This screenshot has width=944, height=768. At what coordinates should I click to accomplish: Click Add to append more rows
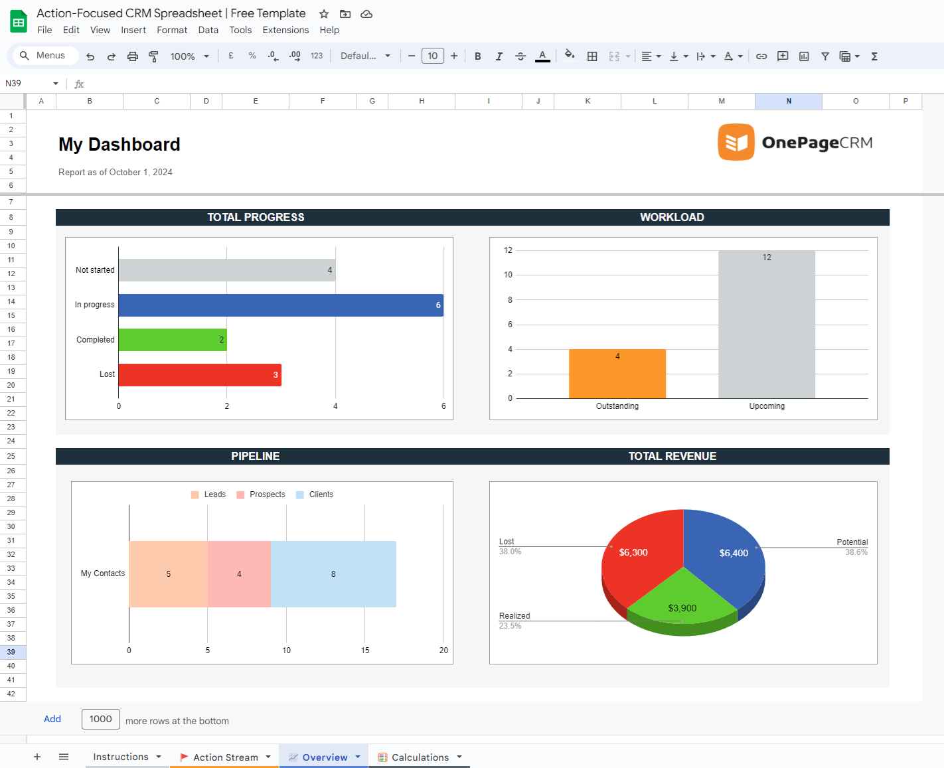(x=52, y=719)
